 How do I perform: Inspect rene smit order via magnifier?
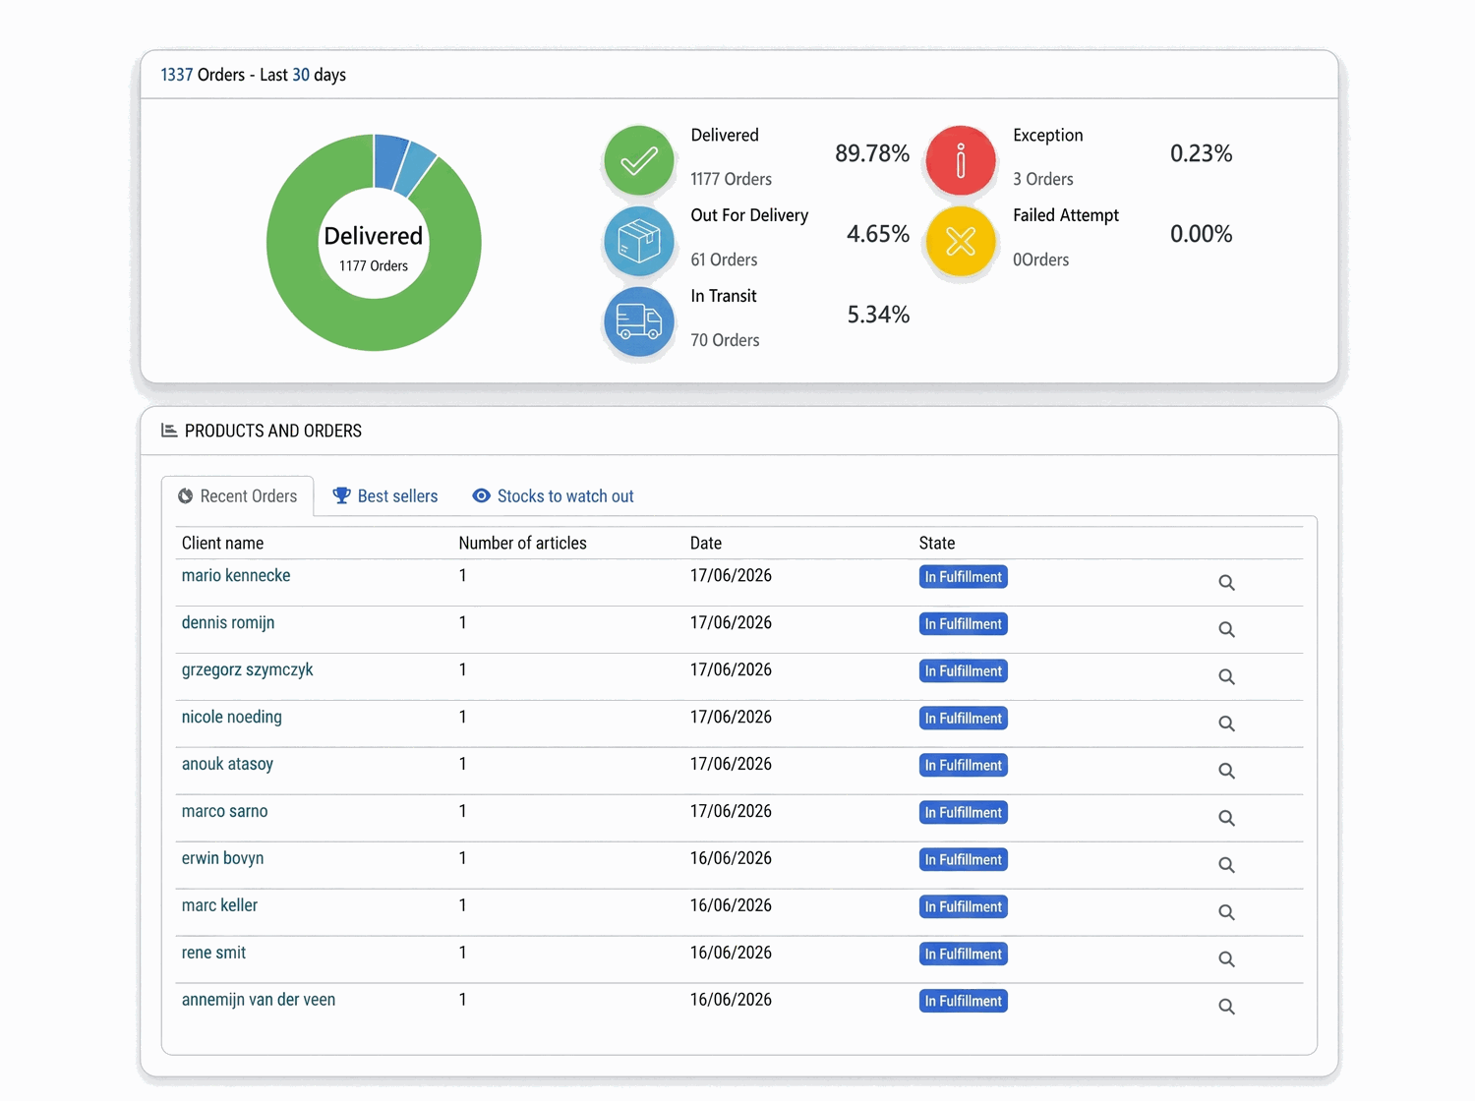pos(1226,960)
